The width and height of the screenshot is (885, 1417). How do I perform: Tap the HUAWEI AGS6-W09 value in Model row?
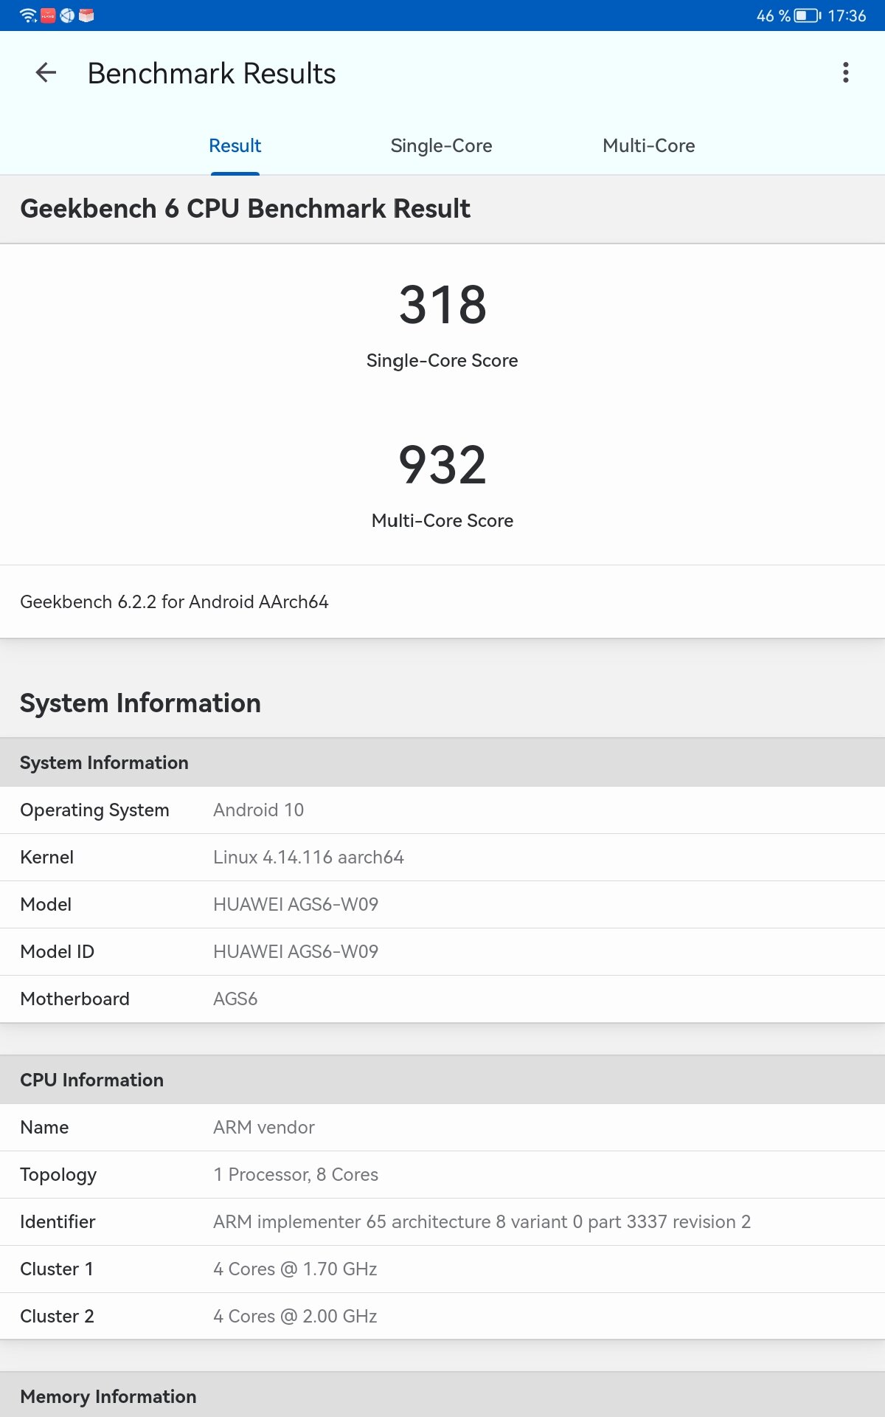point(296,904)
